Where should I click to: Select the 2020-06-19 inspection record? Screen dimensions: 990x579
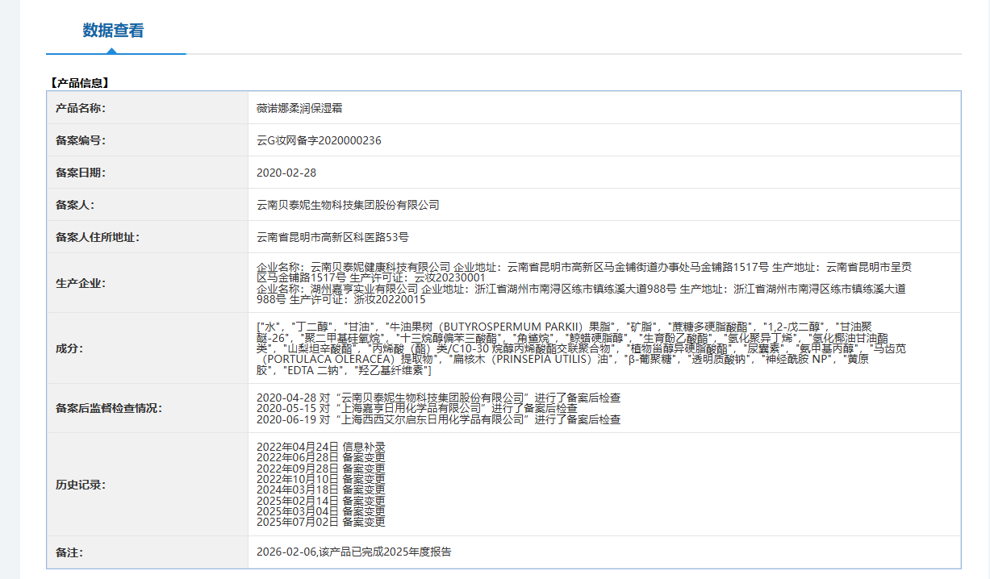point(438,419)
